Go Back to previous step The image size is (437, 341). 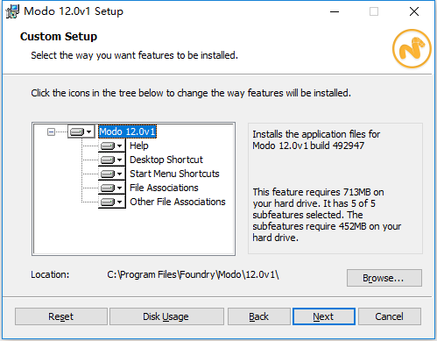(259, 316)
